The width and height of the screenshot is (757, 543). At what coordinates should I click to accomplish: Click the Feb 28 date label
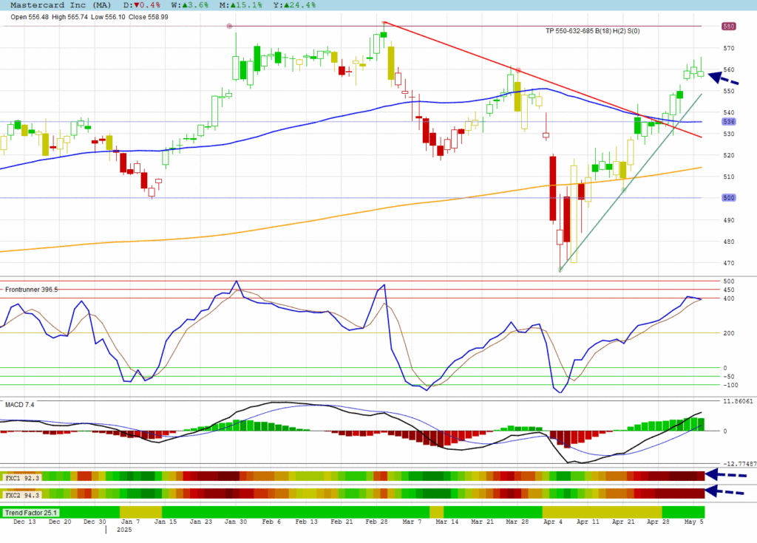pyautogui.click(x=376, y=522)
